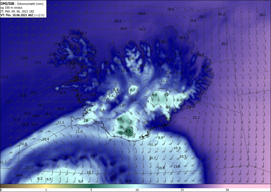This screenshot has width=271, height=192.
Task: Click the map value 11.3
Action: [x=136, y=70]
